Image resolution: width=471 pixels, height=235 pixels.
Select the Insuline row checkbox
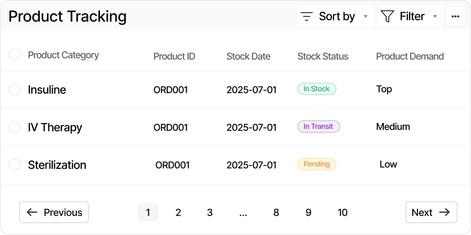(x=14, y=89)
